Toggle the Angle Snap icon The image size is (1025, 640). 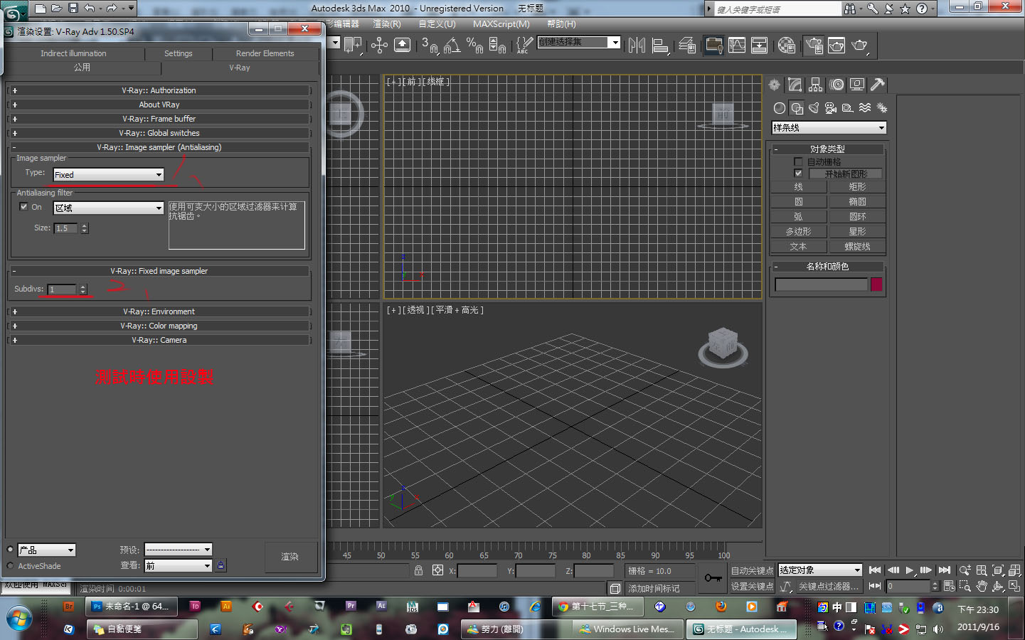point(452,46)
